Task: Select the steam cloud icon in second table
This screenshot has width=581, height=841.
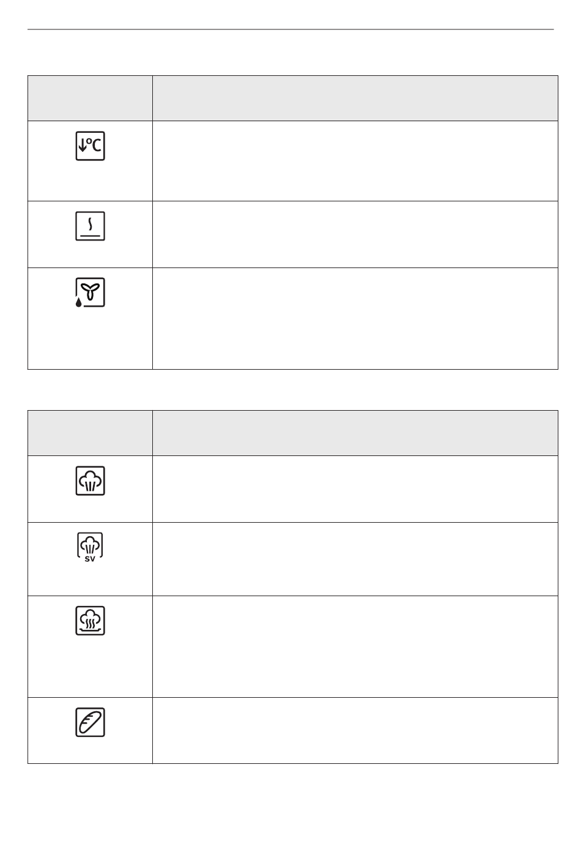Action: [90, 480]
